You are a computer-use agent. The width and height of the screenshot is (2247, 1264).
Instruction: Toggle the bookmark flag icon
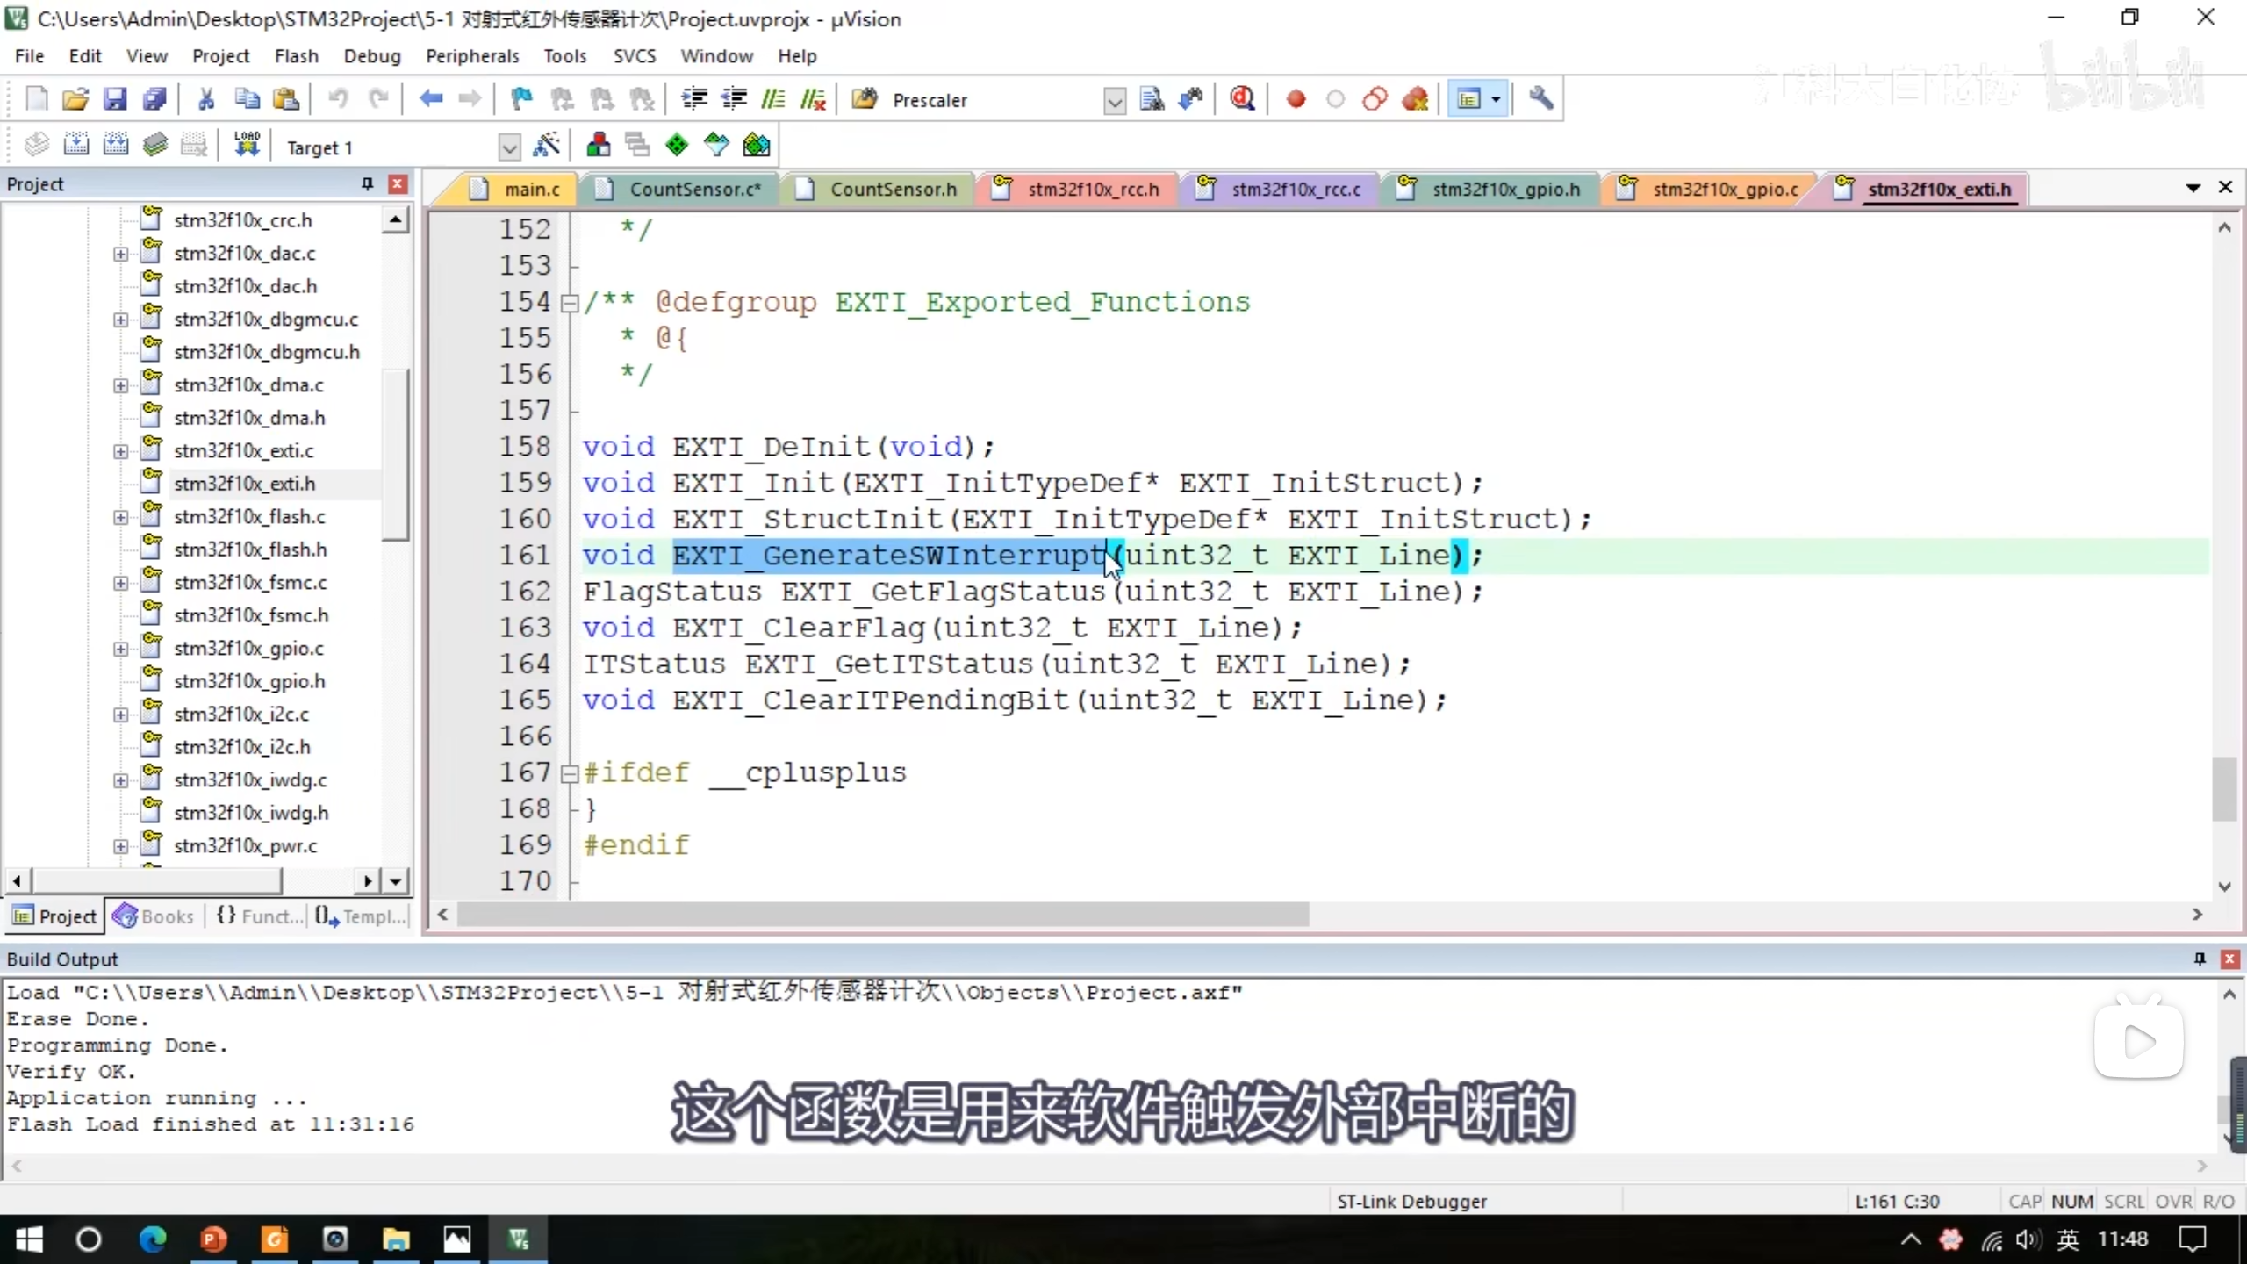pos(521,99)
